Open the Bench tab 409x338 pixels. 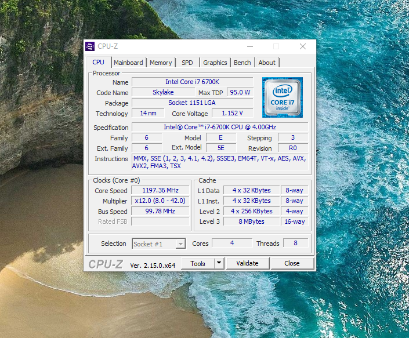pyautogui.click(x=242, y=63)
